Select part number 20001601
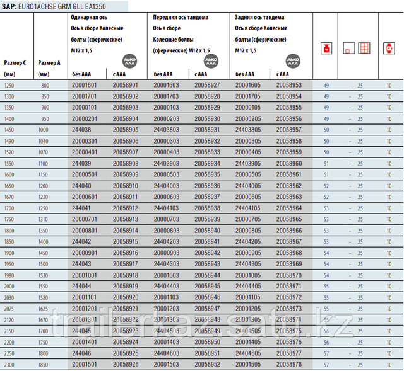 click(x=84, y=85)
